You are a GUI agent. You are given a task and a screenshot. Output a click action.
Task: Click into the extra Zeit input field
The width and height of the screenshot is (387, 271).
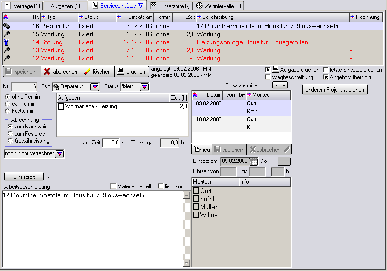point(110,143)
